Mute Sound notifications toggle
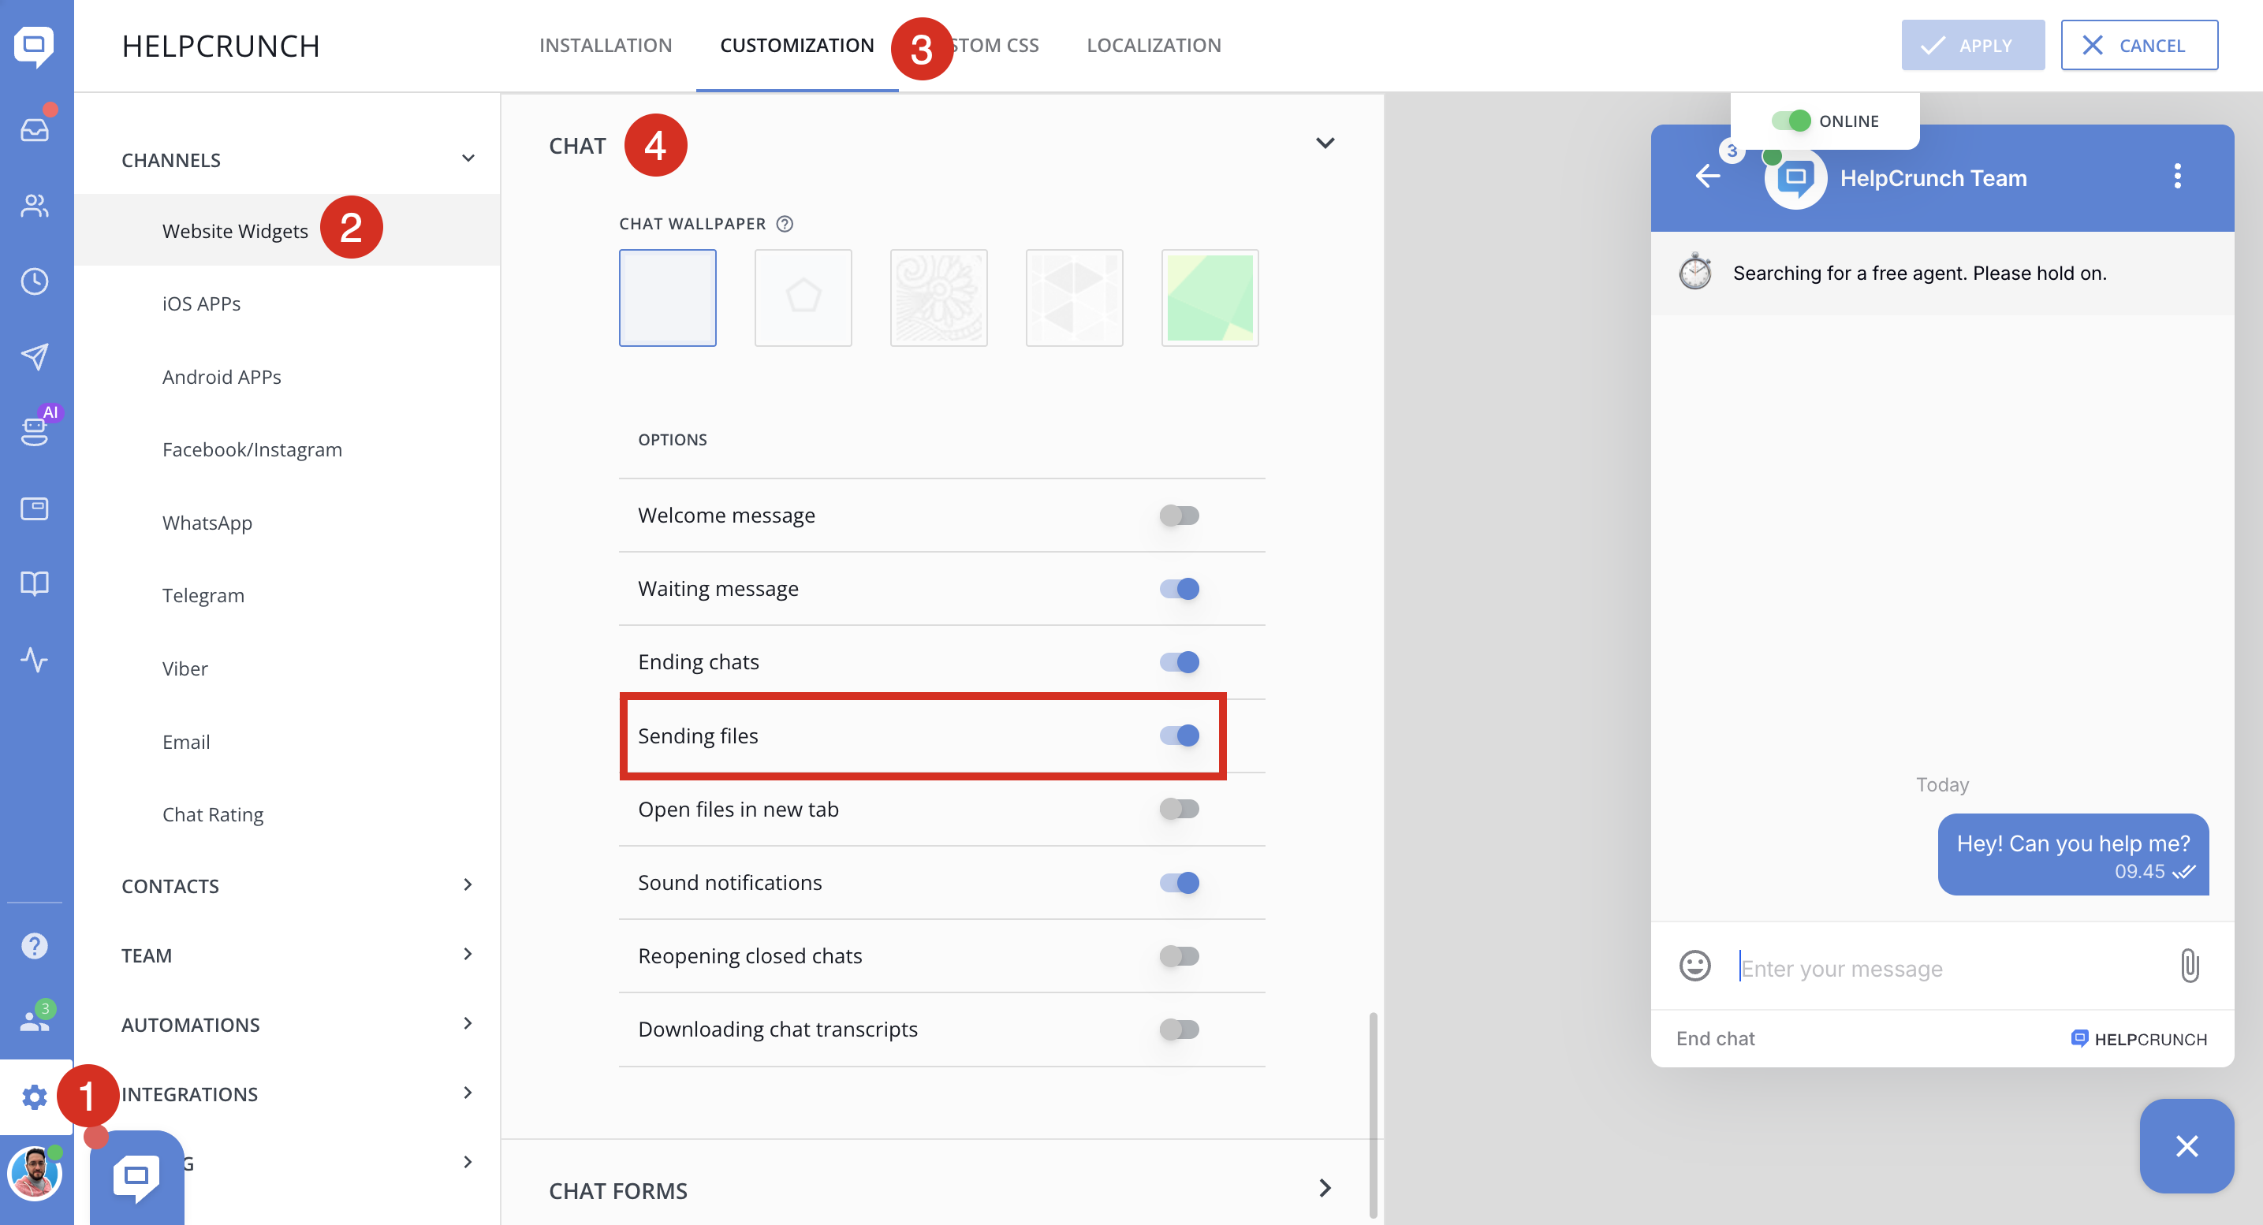Screen dimensions: 2263x1225 (1179, 883)
